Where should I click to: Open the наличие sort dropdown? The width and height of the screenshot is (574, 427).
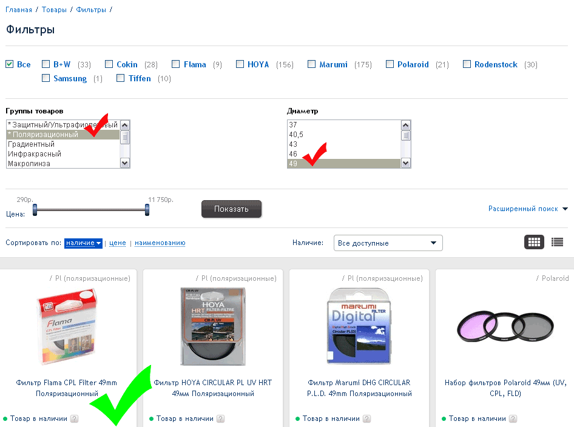[x=83, y=243]
